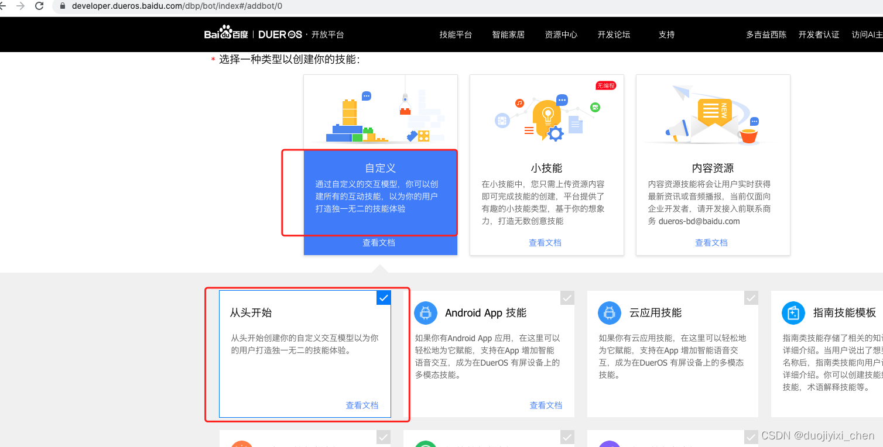Image resolution: width=883 pixels, height=447 pixels.
Task: Select the 自定义 skill type card
Action: [x=381, y=165]
